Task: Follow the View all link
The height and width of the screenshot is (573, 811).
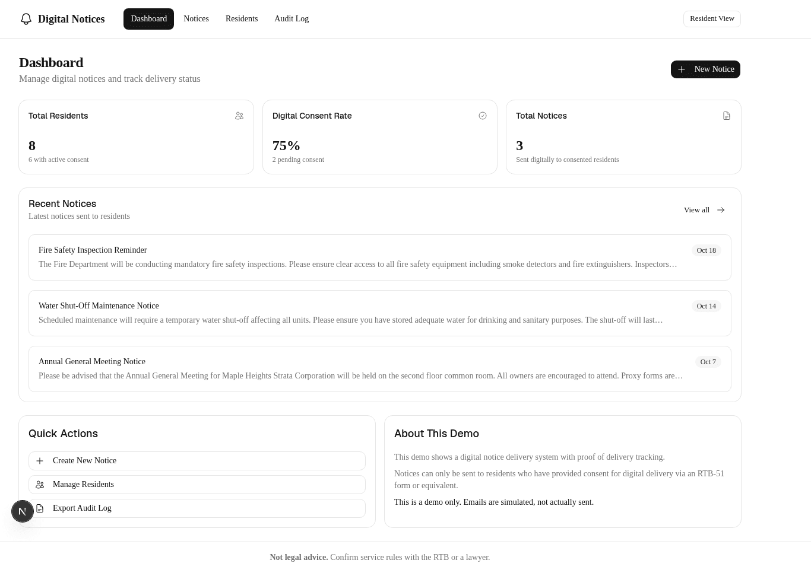Action: coord(705,210)
